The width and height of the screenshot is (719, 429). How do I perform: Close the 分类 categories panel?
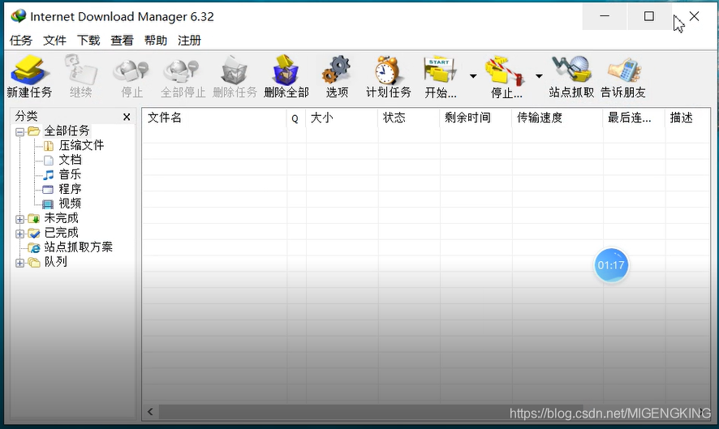tap(127, 118)
